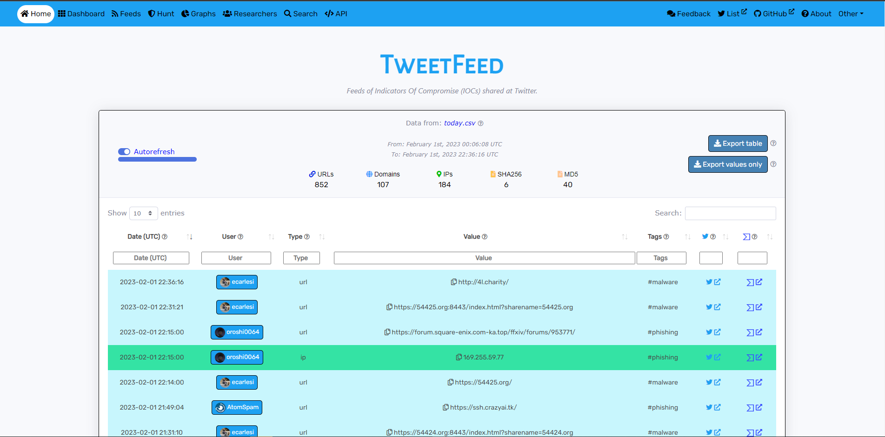885x437 pixels.
Task: Toggle the Autorefresh switch
Action: tap(124, 152)
